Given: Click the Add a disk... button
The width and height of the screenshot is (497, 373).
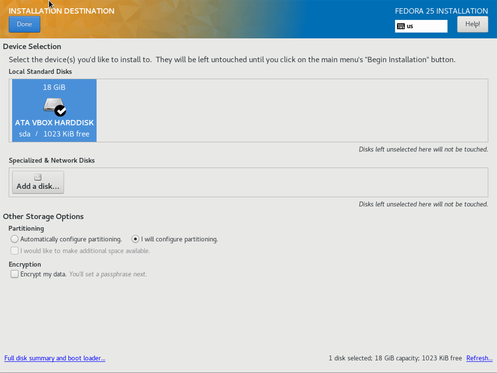Looking at the screenshot, I should click(x=38, y=182).
